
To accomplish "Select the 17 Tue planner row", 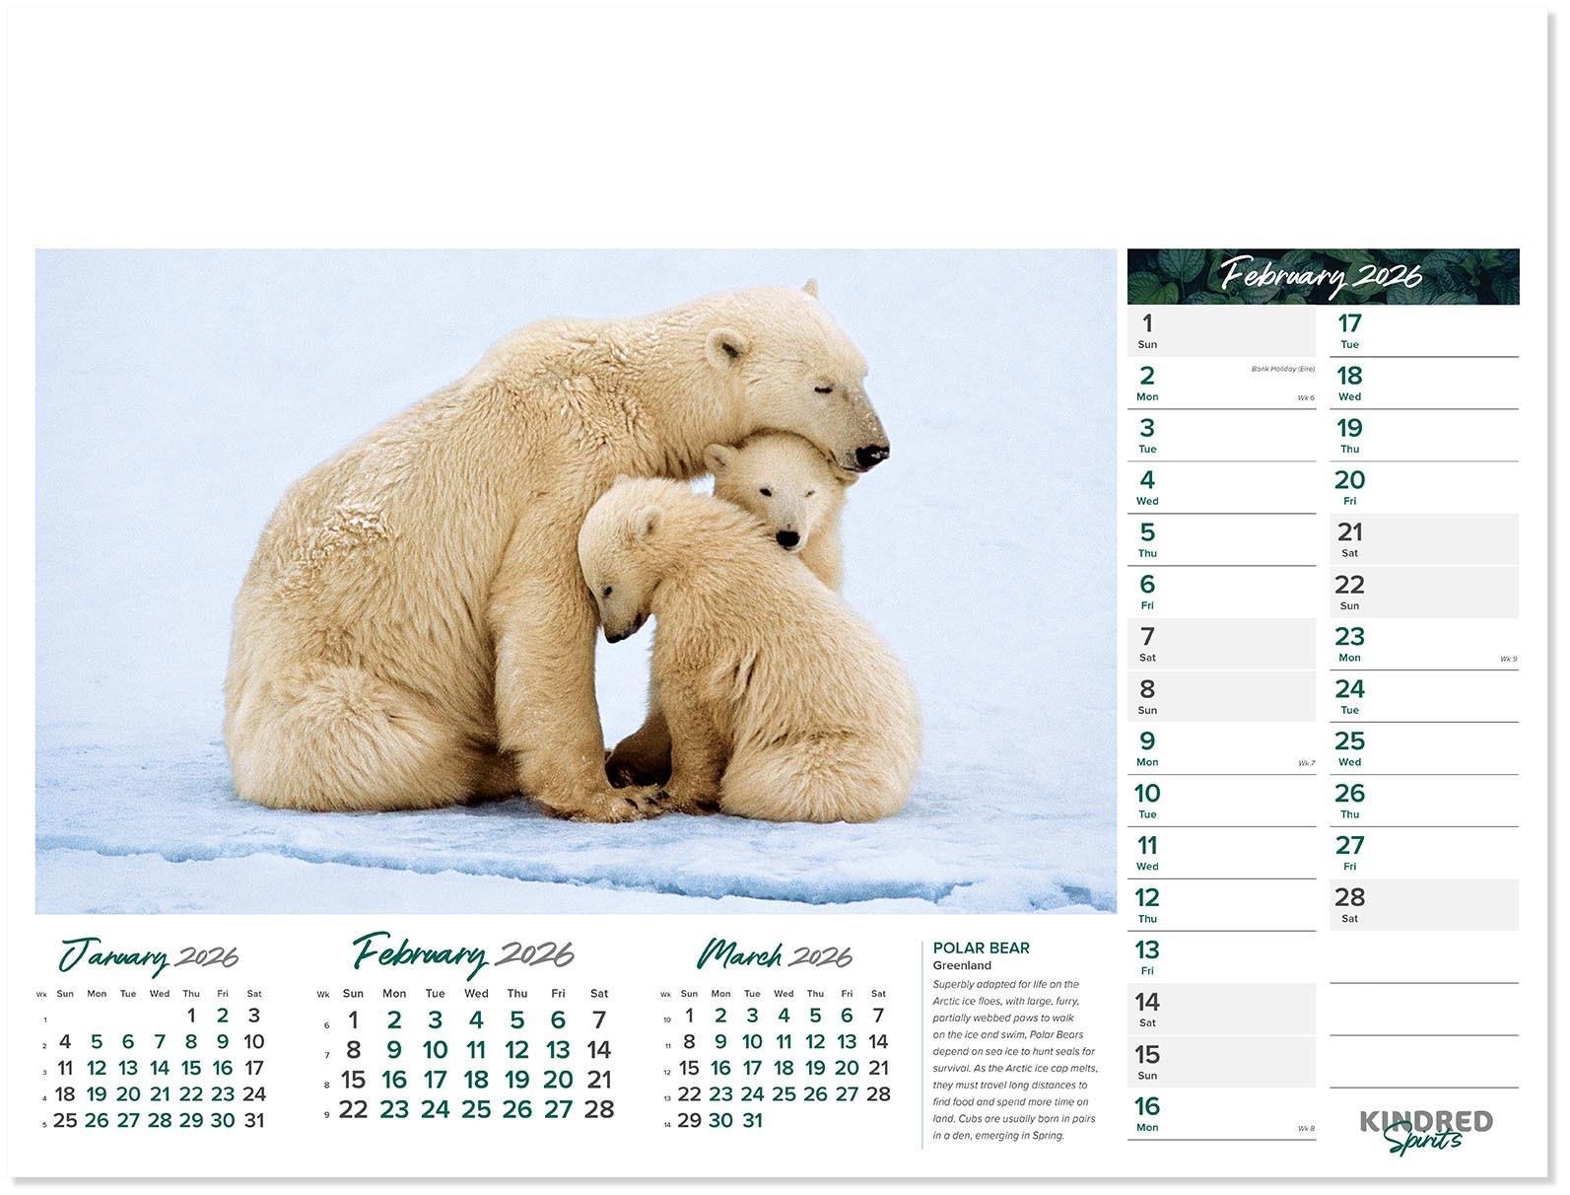I will pyautogui.click(x=1423, y=331).
